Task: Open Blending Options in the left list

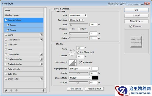Action: [x=24, y=15]
